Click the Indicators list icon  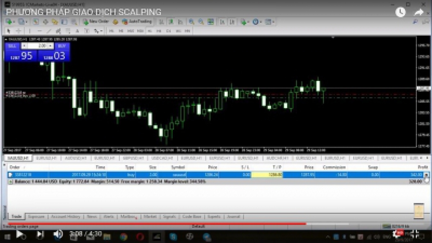pyautogui.click(x=244, y=22)
